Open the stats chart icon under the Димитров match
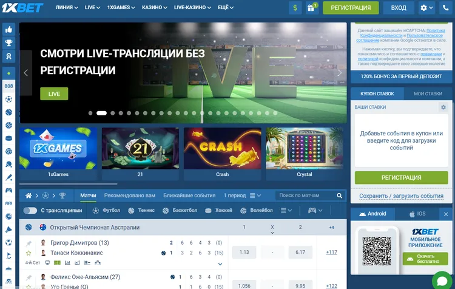The height and width of the screenshot is (289, 455). point(67,262)
